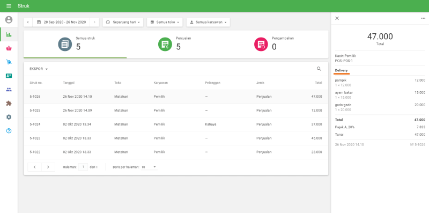
Task: Click the Struk no. column header
Action: click(36, 83)
